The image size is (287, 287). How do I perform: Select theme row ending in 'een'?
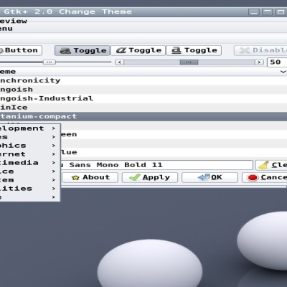point(174,134)
